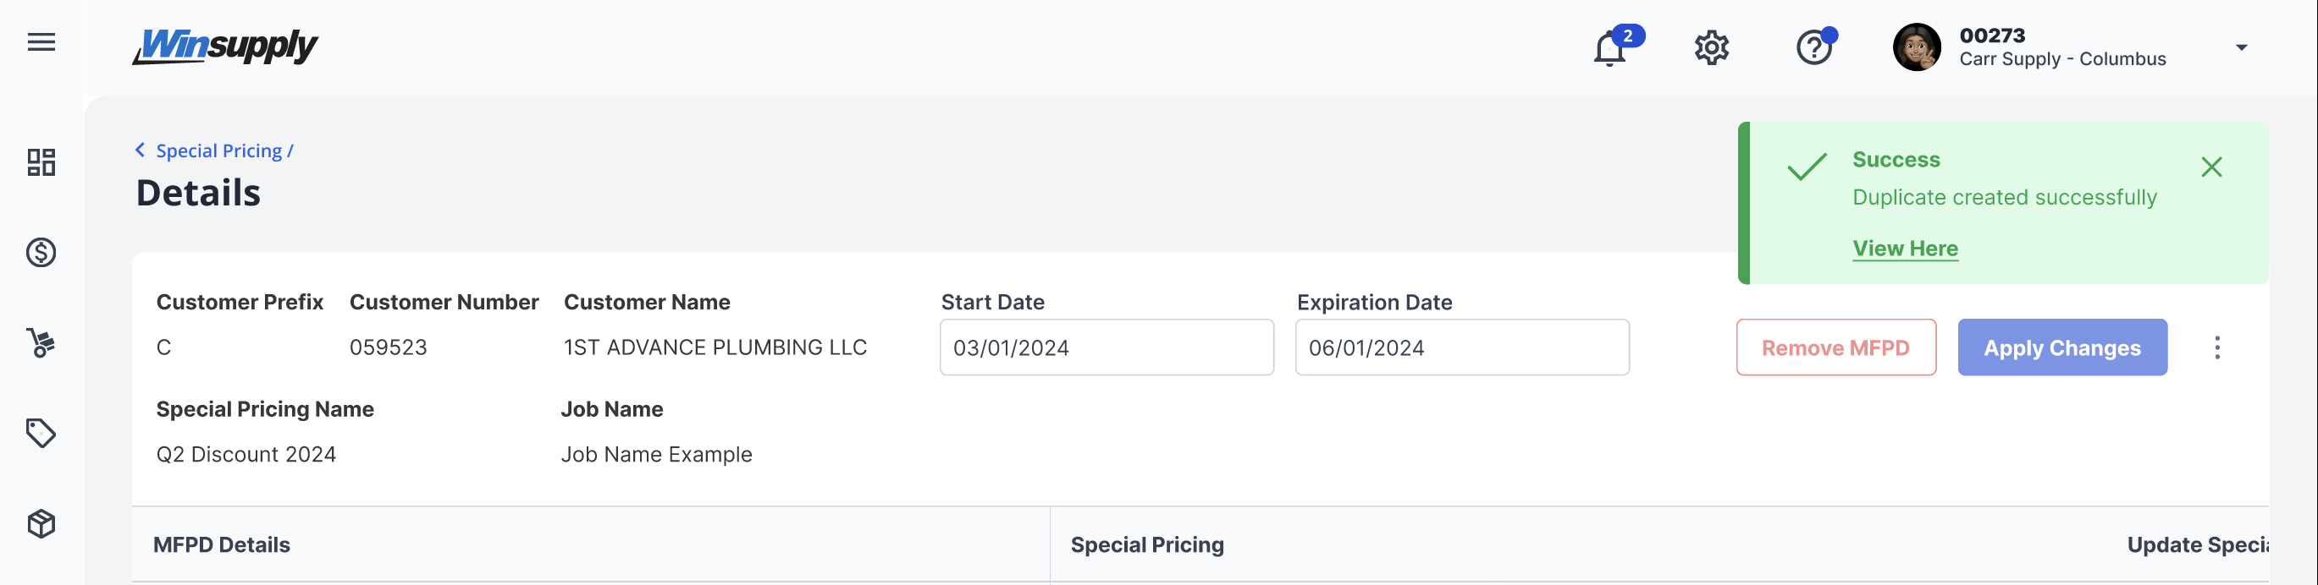Viewport: 2318px width, 585px height.
Task: Open the three-dot more options menu
Action: [x=2217, y=347]
